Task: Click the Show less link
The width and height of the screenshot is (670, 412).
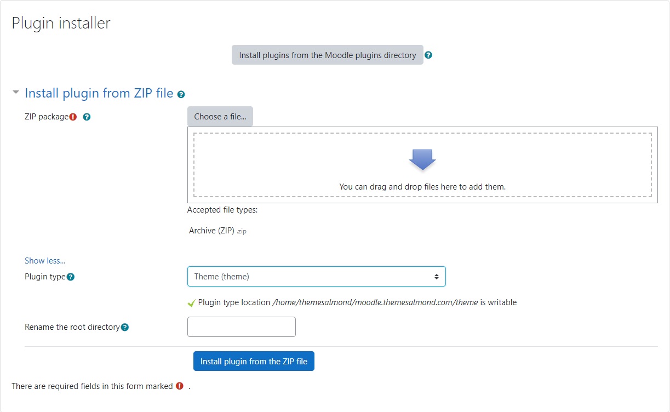Action: point(45,261)
